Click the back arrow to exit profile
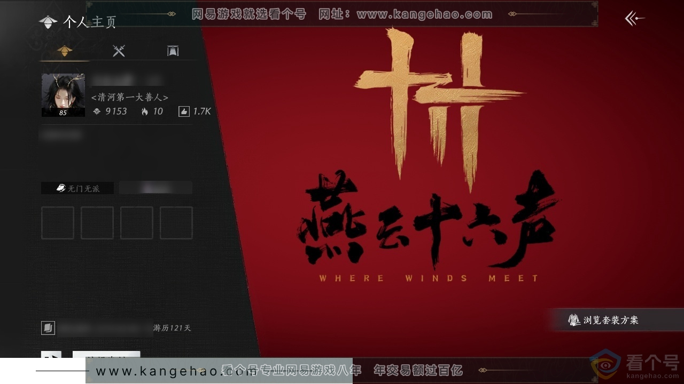This screenshot has width=684, height=384. (x=634, y=19)
